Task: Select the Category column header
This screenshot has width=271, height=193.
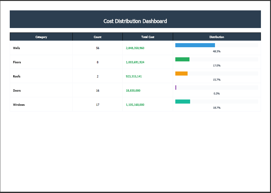Action: pyautogui.click(x=41, y=37)
